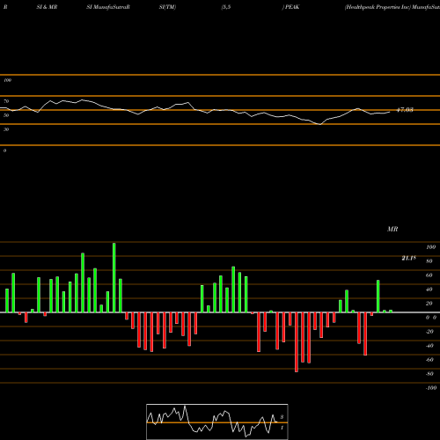Click the '(5,5' parameter text
This screenshot has height=440, width=440.
coord(226,7)
